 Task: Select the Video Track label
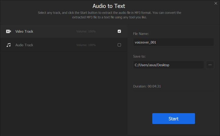coord(24,32)
